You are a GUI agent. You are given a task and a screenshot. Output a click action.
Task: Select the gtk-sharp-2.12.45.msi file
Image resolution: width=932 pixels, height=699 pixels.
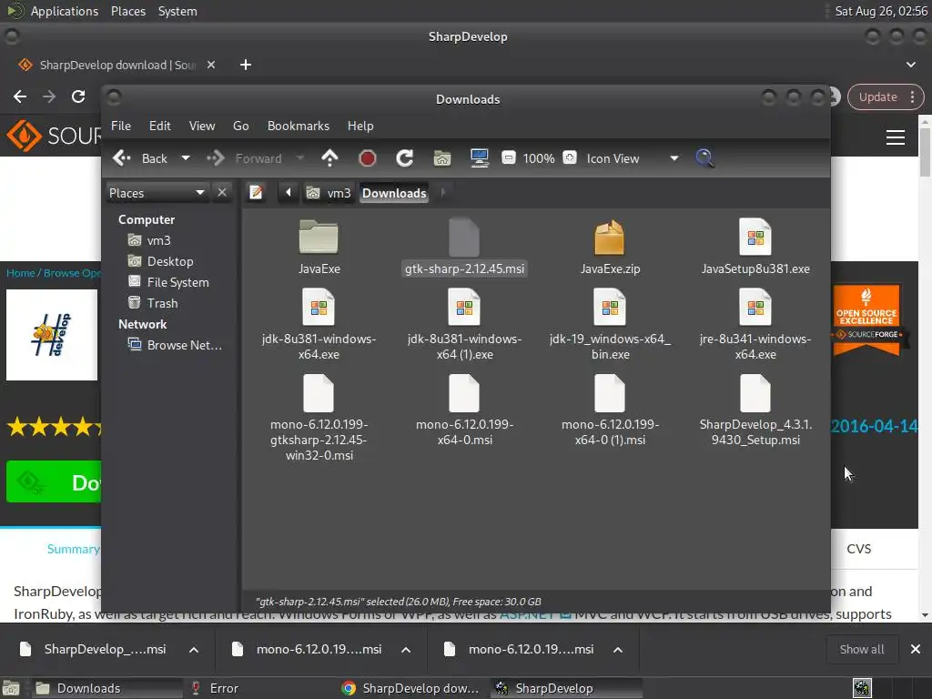coord(464,248)
